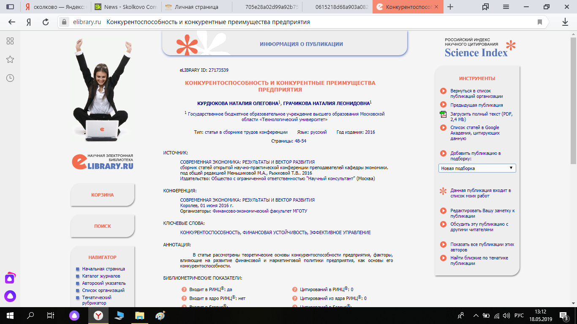
Task: Toggle the browser side panel icon
Action: pos(10,7)
